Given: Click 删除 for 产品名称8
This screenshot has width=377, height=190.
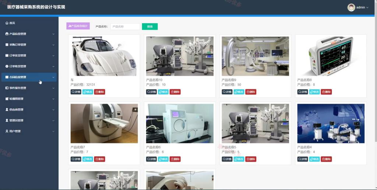Looking at the screenshot, I should (326, 92).
